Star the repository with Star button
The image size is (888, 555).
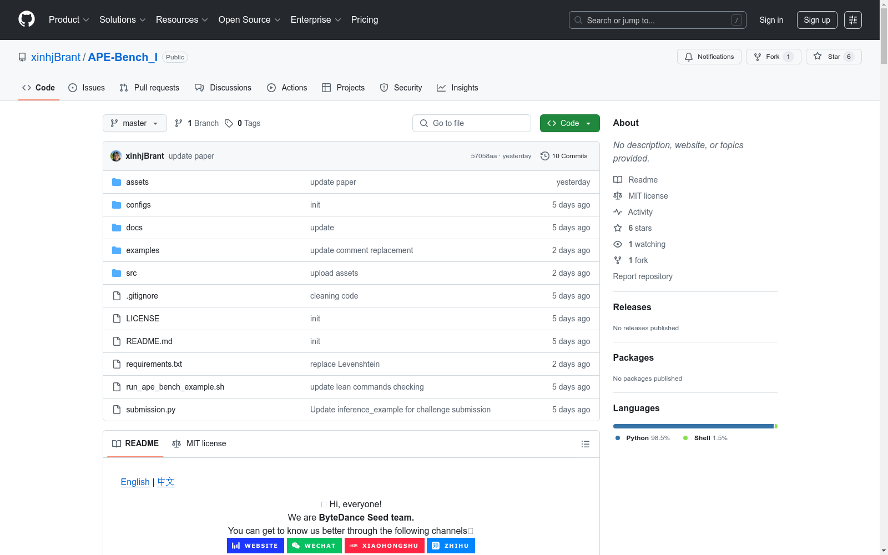[834, 57]
